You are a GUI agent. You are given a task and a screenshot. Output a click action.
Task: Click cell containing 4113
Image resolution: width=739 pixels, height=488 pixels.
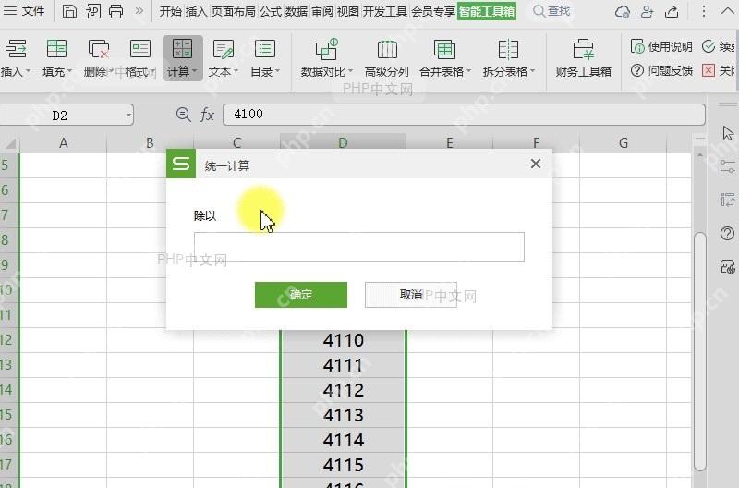coord(343,415)
